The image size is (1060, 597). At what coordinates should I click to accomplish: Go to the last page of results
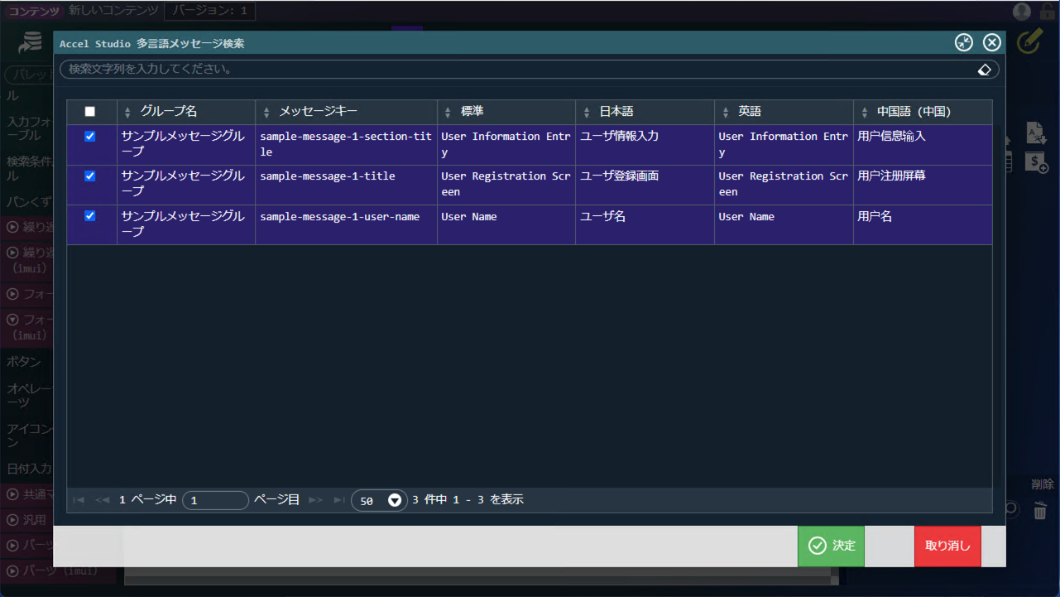tap(339, 500)
